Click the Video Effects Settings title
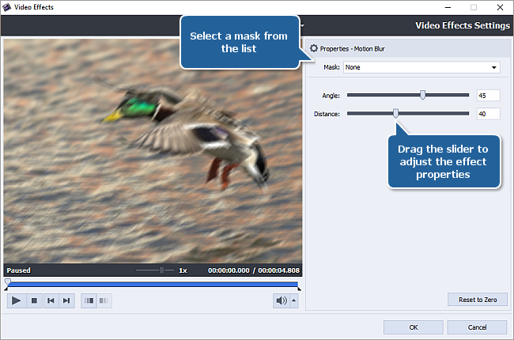 pyautogui.click(x=463, y=25)
